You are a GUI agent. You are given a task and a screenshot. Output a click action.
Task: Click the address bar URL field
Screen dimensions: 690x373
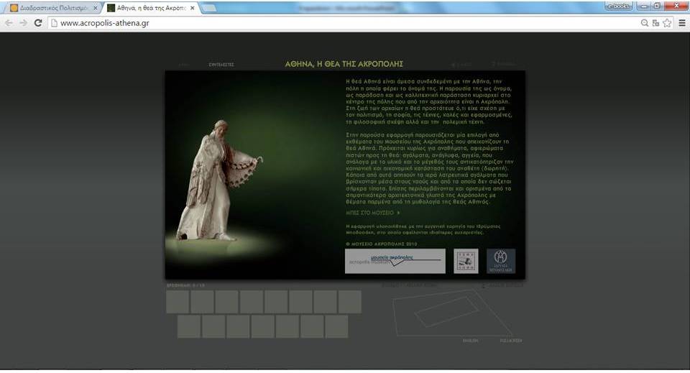coord(345,23)
